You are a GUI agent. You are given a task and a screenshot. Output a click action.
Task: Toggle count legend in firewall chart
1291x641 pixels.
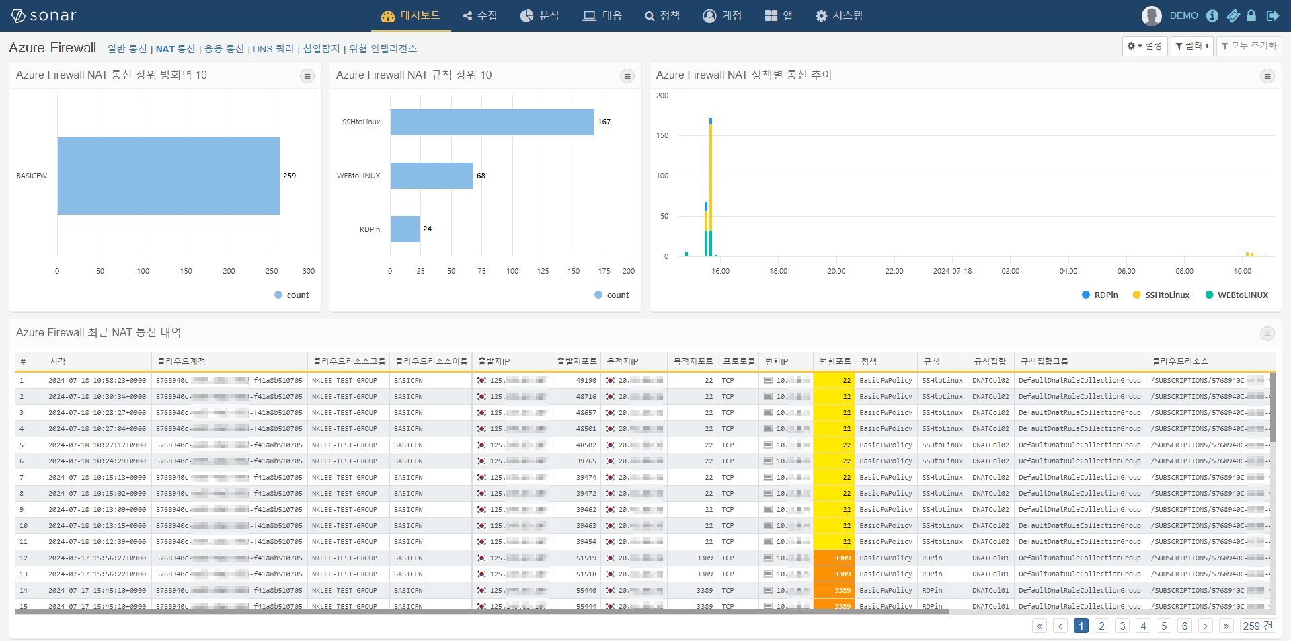tap(292, 295)
